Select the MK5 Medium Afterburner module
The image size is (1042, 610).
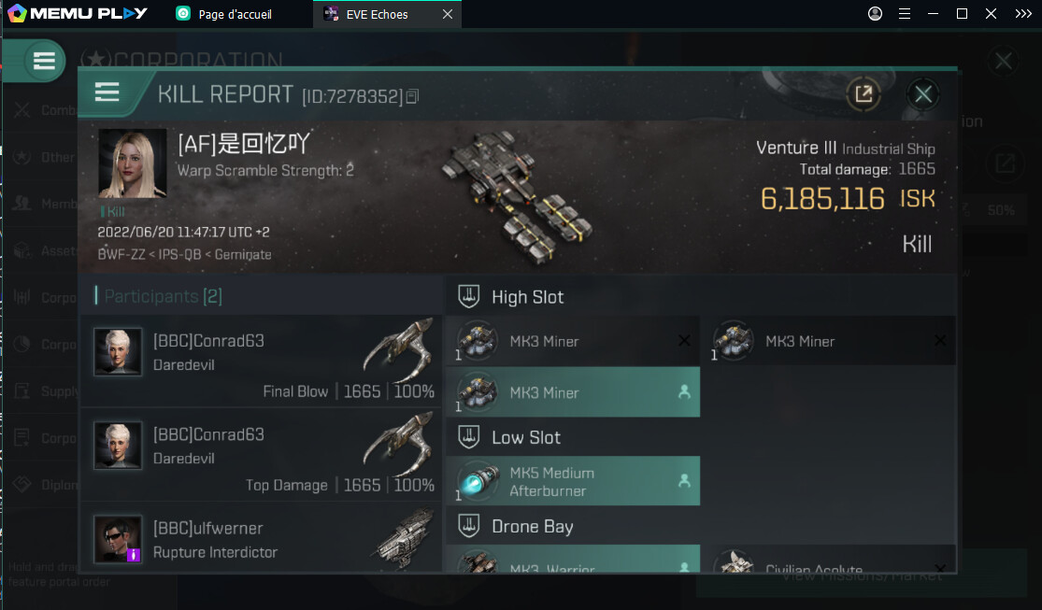573,481
